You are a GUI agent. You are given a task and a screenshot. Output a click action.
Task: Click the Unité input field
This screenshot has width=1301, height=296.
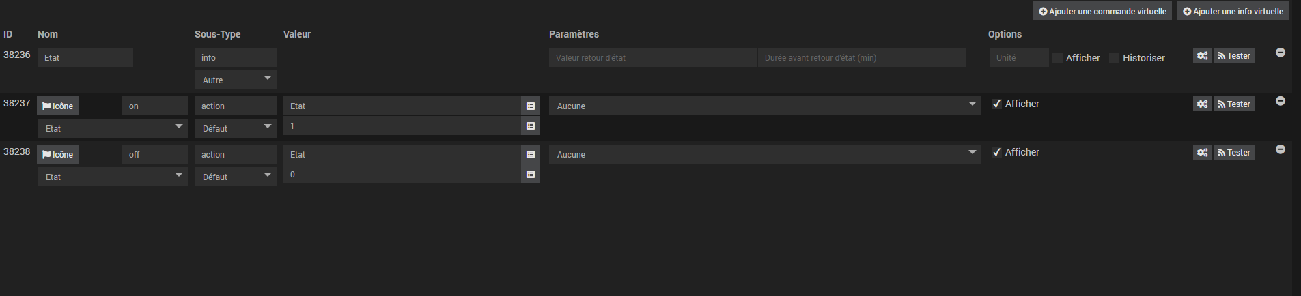click(1019, 57)
